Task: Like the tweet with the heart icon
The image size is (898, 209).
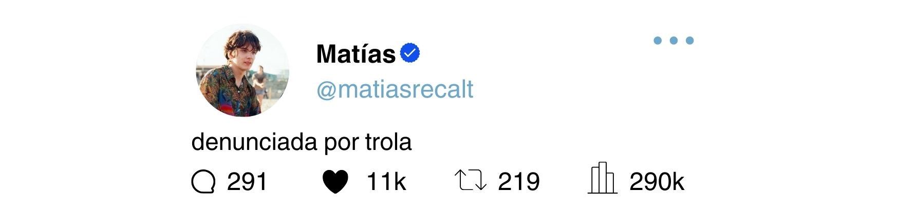Action: click(335, 182)
